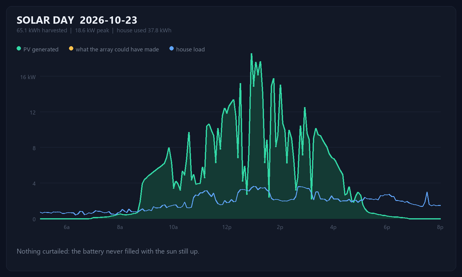This screenshot has height=277, width=462.
Task: Click the blue house load legend dot
Action: [172, 49]
